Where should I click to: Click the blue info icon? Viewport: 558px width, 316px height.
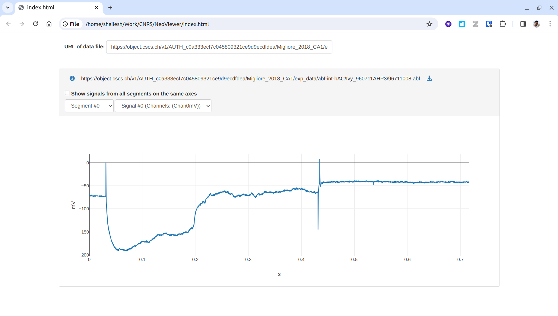point(72,79)
